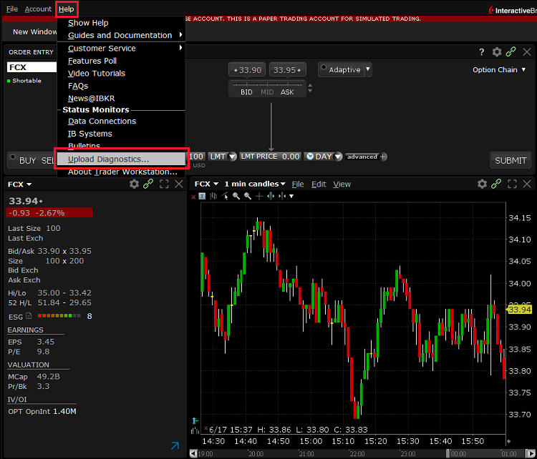Viewport: 537px width, 459px height.
Task: Maximize the chart panel
Action: [512, 184]
